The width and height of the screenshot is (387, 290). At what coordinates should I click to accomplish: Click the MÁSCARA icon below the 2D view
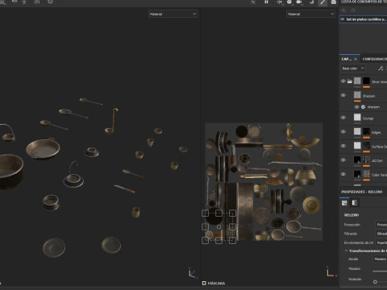click(204, 283)
